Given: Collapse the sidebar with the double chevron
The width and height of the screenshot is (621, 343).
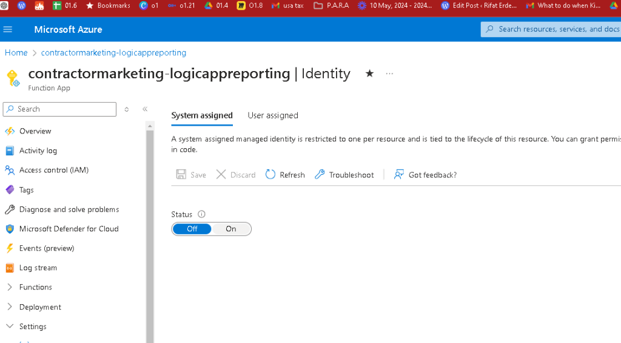Looking at the screenshot, I should click(145, 109).
